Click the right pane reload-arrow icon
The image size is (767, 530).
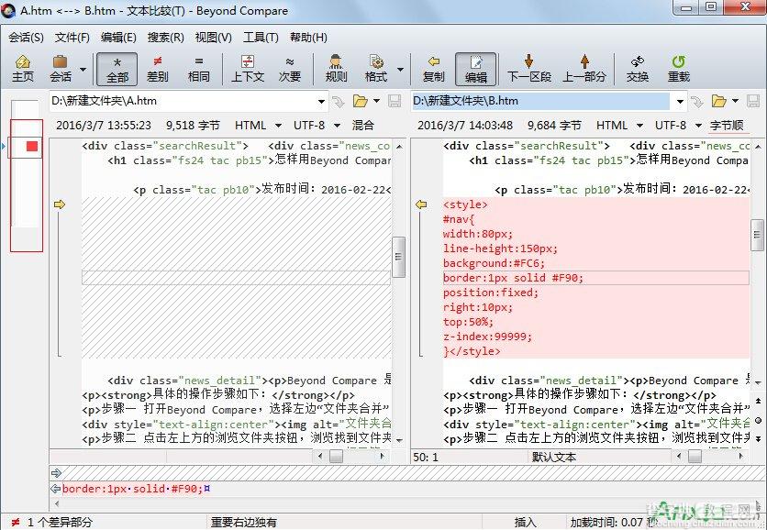coord(696,102)
